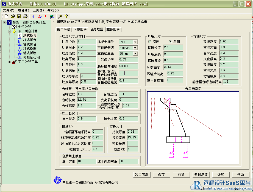Click the hammer tool icon in toolbar
Viewport: 253px width, 192px height.
tap(60, 16)
